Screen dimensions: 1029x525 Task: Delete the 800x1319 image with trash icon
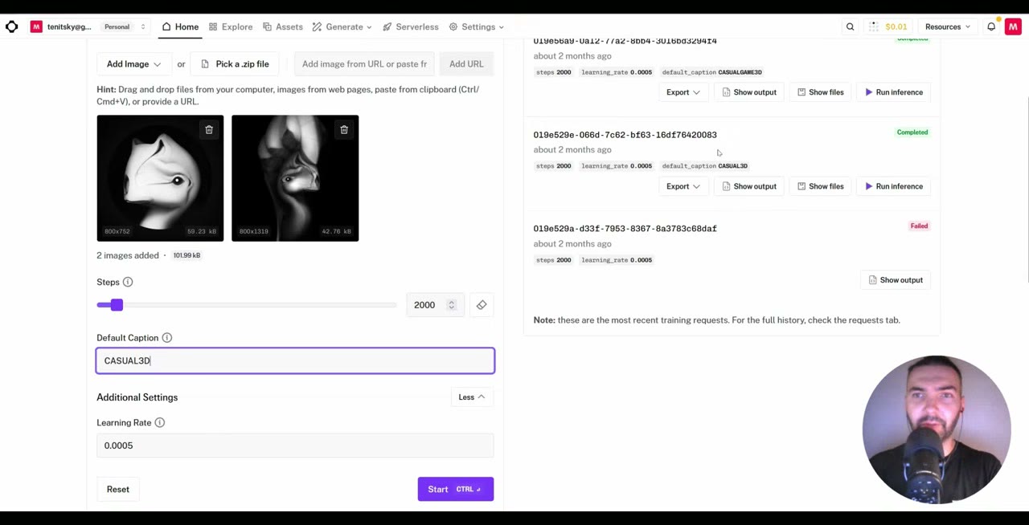[343, 130]
